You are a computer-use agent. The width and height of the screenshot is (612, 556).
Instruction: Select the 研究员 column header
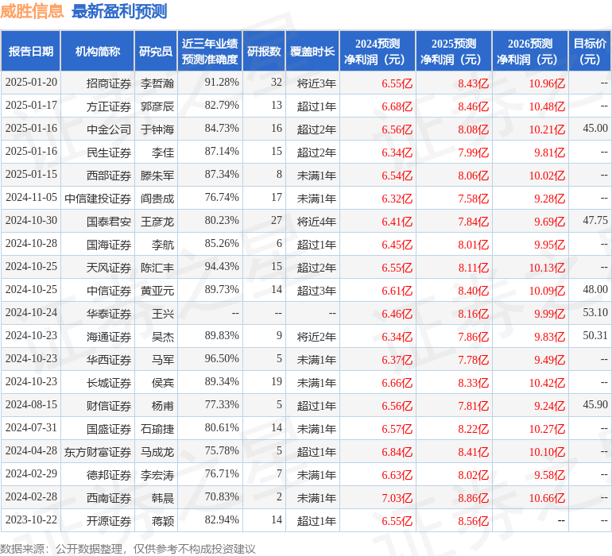[156, 52]
